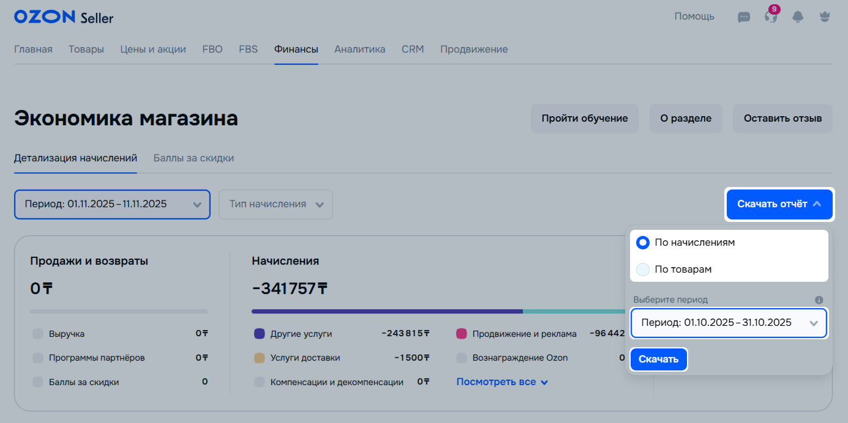
Task: Click the OZON Seller logo
Action: (x=64, y=17)
